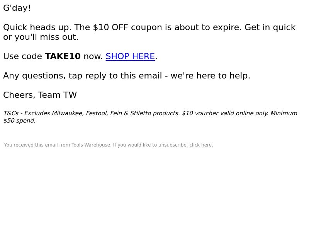Click the bold TAKE10 coupon code

[63, 56]
